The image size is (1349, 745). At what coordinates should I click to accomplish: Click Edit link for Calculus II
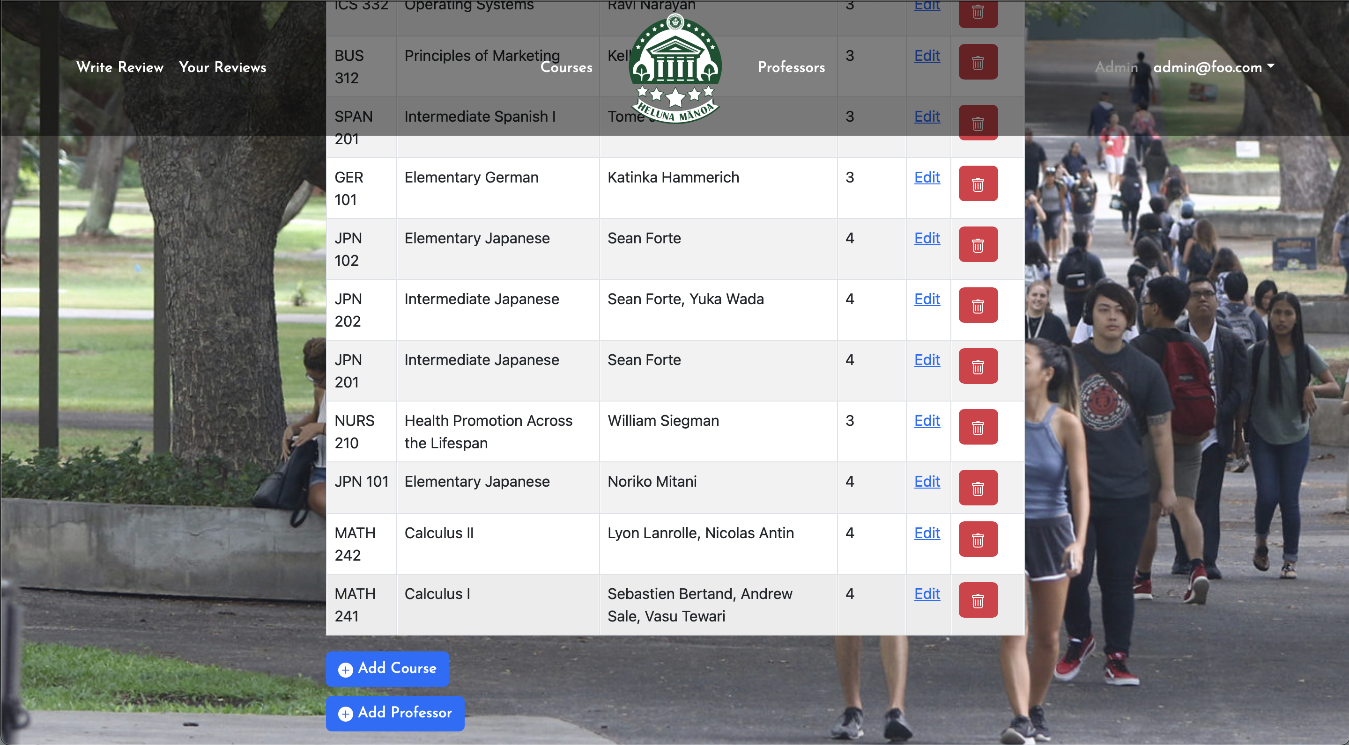[x=927, y=533]
